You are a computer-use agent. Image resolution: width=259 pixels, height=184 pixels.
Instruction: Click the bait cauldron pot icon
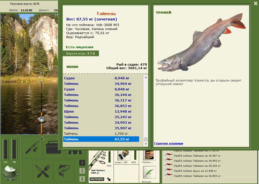click(10, 173)
